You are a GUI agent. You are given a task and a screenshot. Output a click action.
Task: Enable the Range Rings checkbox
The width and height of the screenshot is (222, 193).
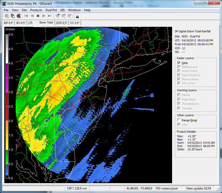point(179,120)
